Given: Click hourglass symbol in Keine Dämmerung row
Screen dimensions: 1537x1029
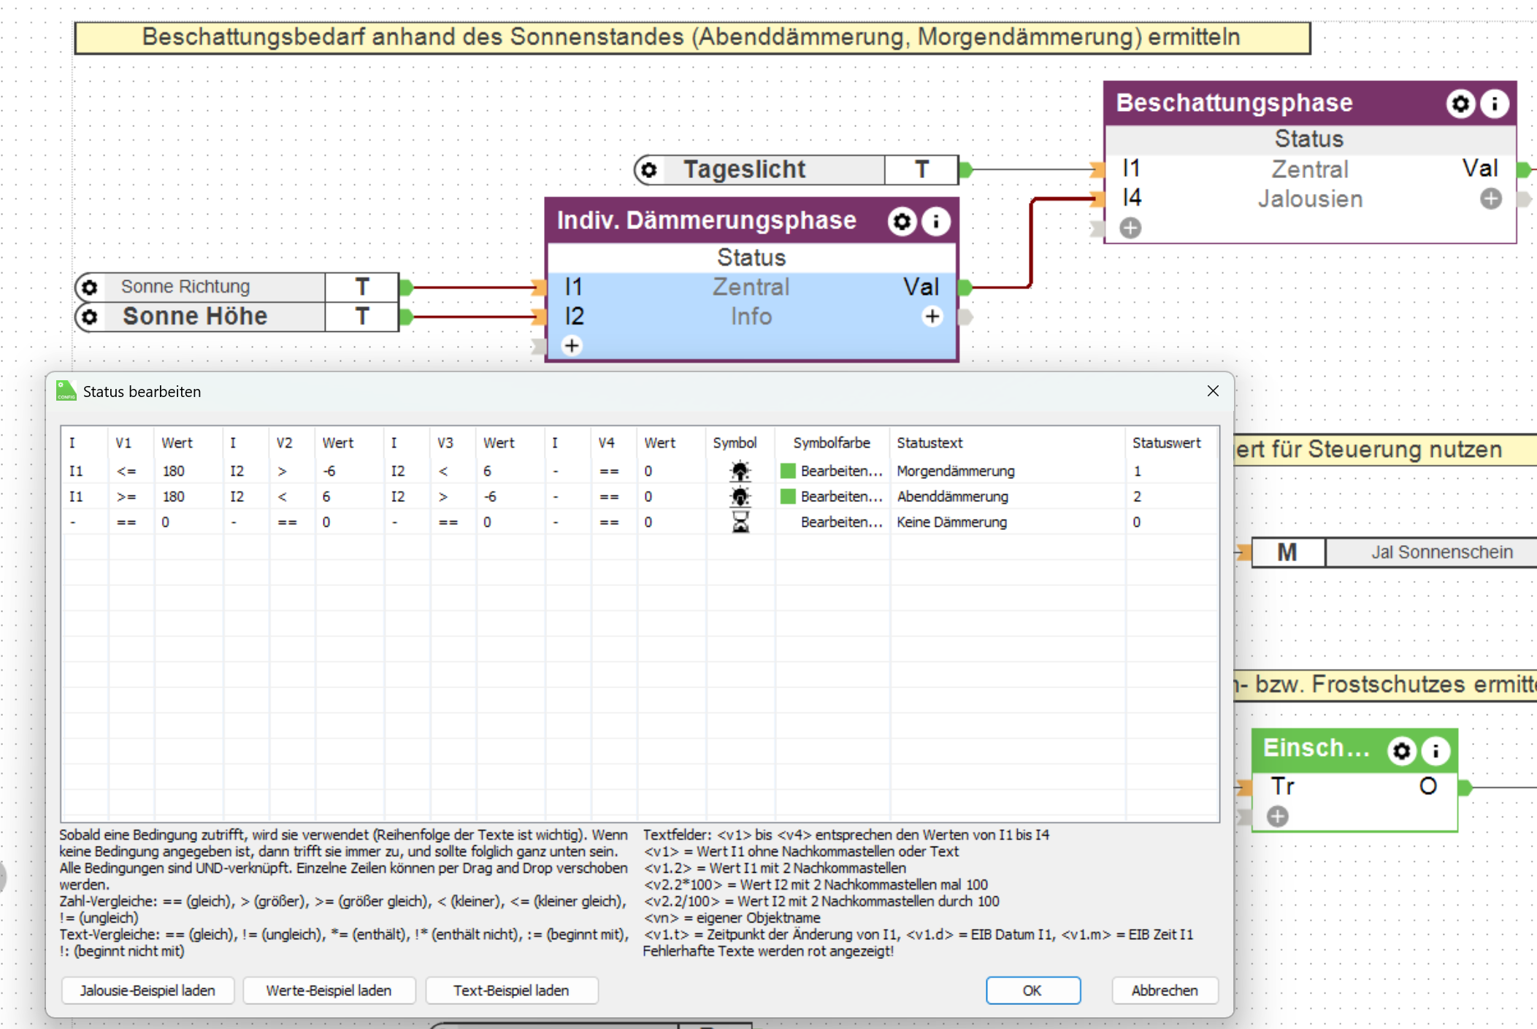Looking at the screenshot, I should [x=740, y=522].
